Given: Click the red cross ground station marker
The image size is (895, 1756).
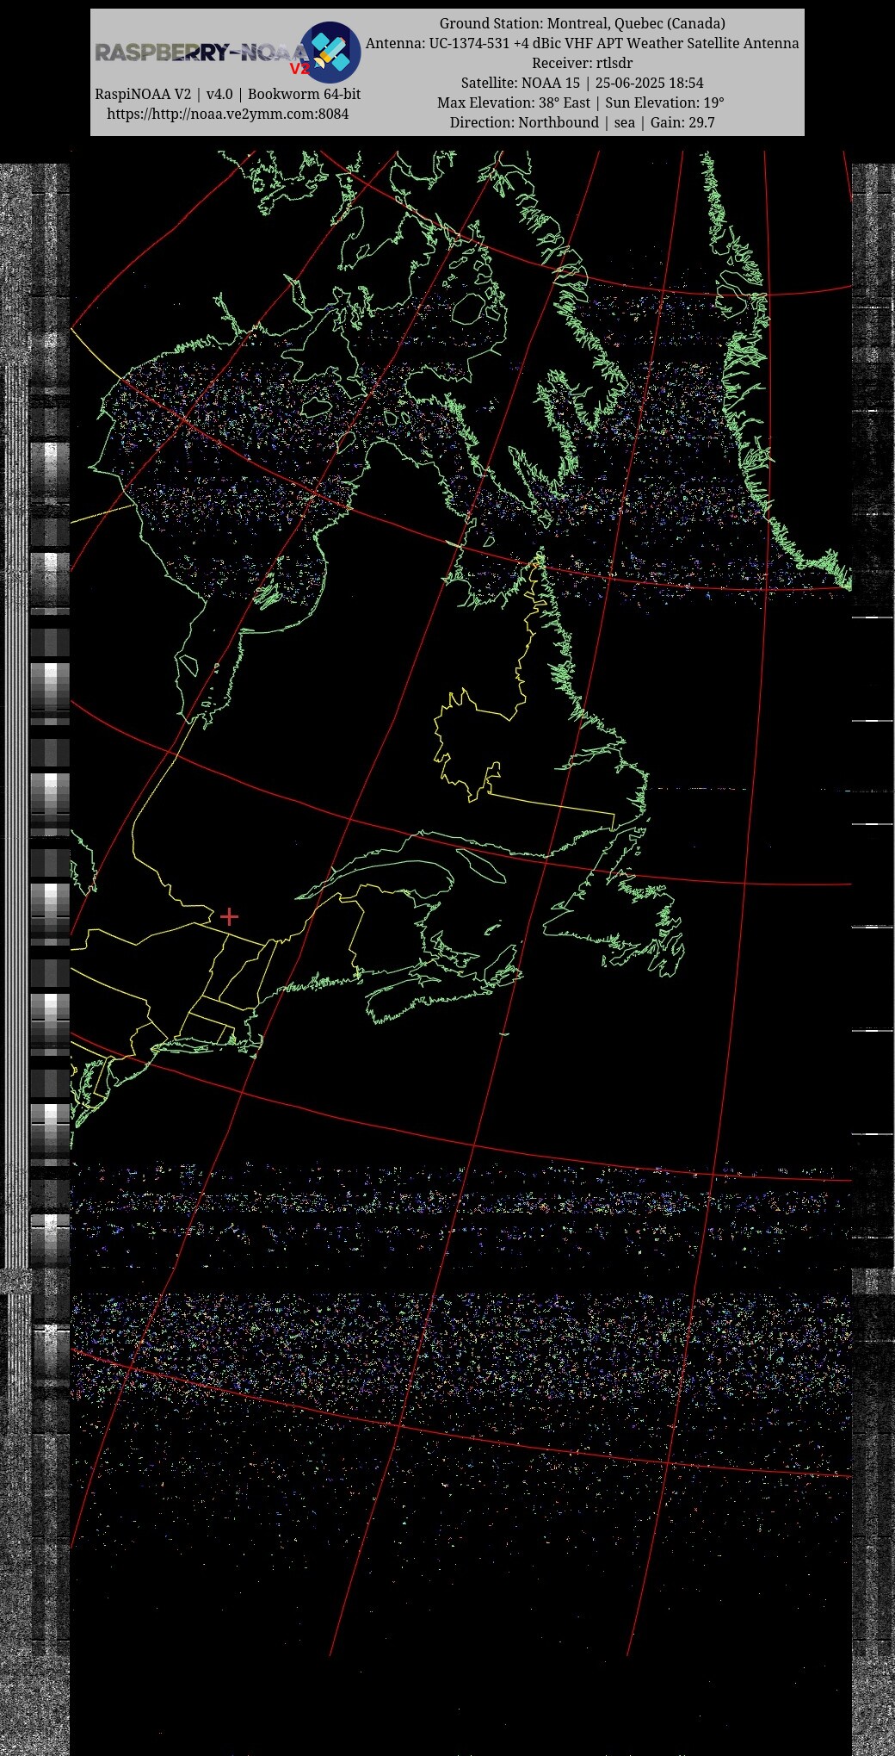Looking at the screenshot, I should pos(229,916).
